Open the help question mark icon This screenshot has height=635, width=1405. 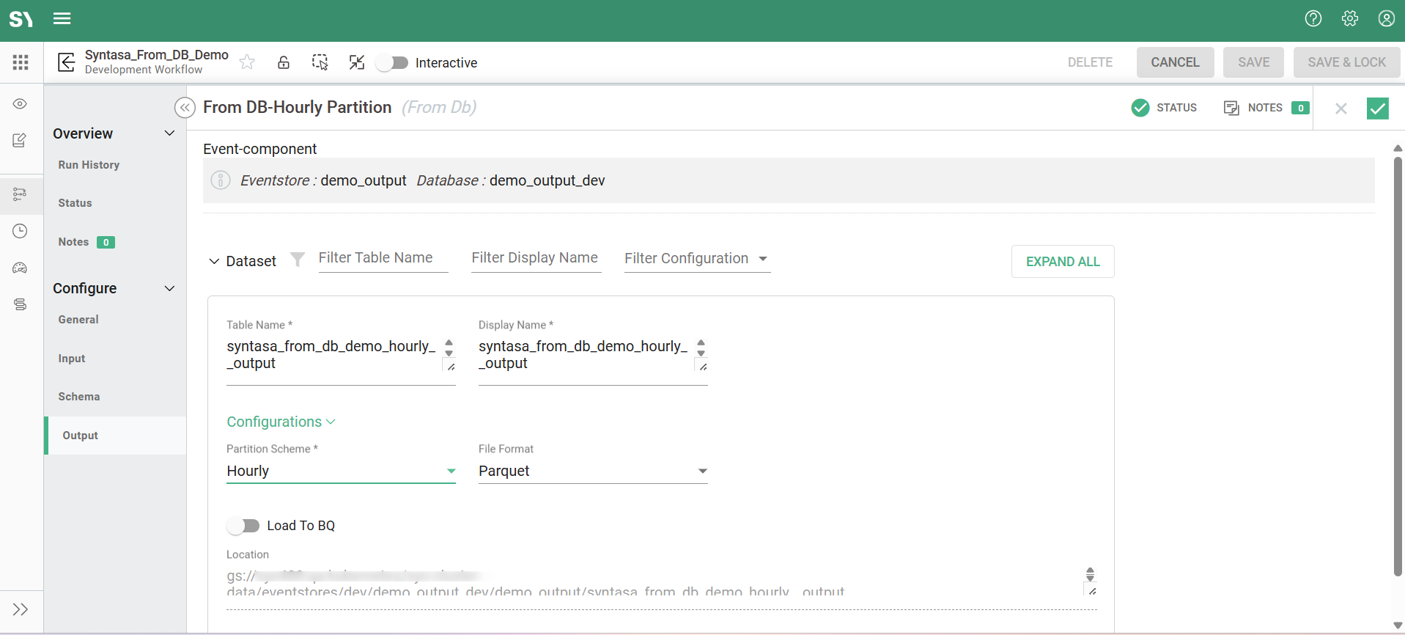coord(1313,18)
